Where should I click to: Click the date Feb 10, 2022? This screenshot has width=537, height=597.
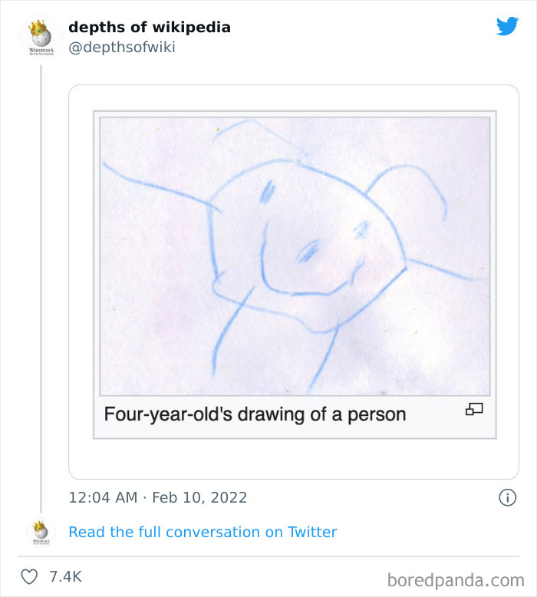tap(199, 497)
